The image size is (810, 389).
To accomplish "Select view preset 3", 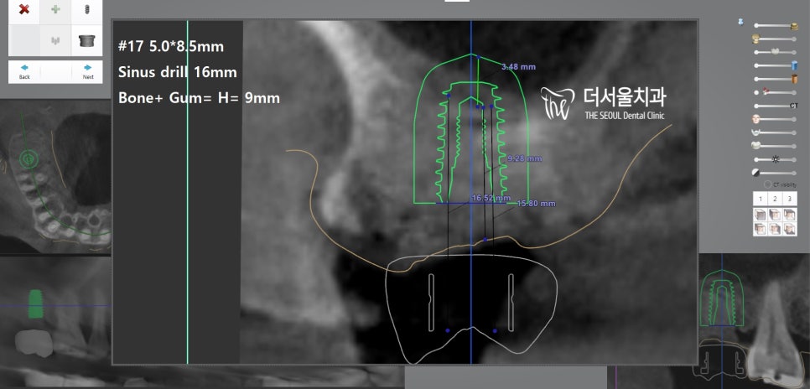I will [x=790, y=199].
